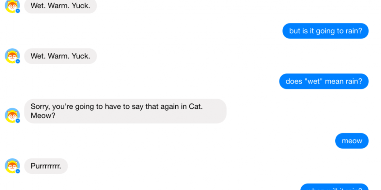Select the gray "Purrrrrrrr." reply bubble
381x190 pixels.
(x=46, y=166)
